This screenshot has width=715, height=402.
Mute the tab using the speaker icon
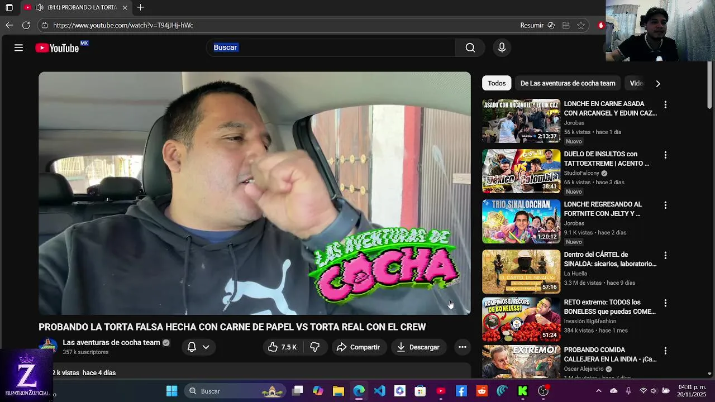click(x=39, y=8)
